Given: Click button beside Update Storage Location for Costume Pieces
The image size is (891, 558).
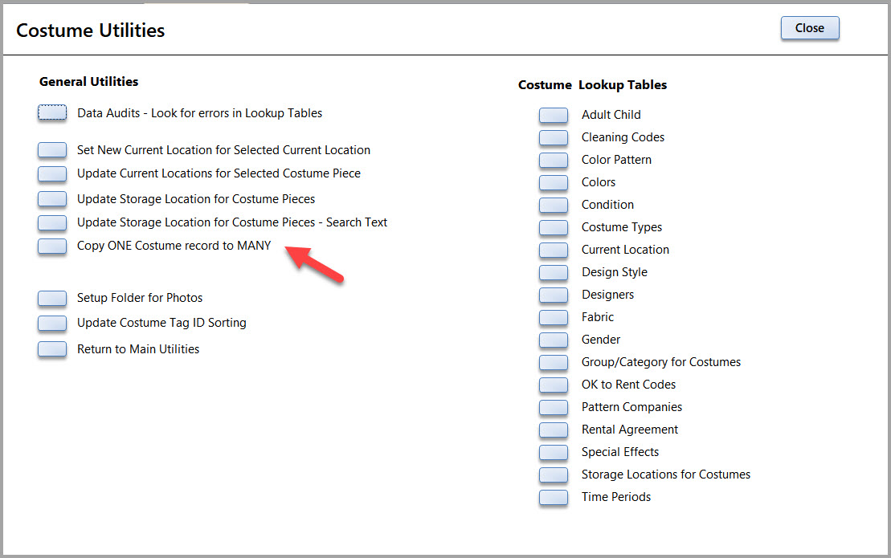Looking at the screenshot, I should click(52, 198).
